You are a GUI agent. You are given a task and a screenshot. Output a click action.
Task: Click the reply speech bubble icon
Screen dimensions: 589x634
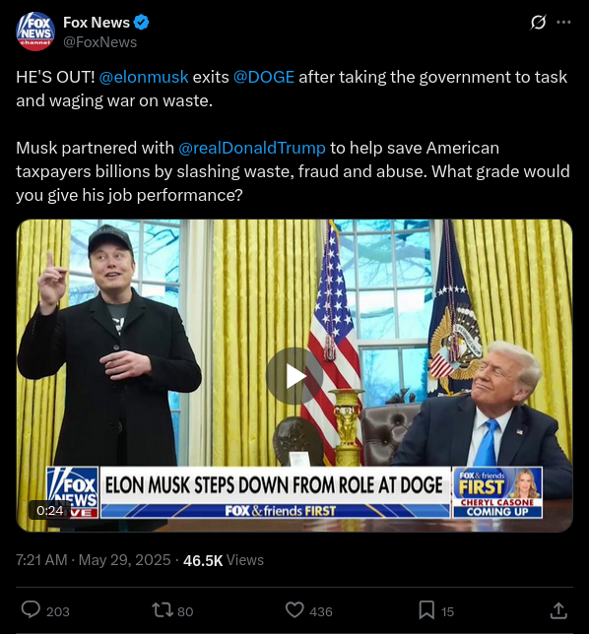pos(31,609)
